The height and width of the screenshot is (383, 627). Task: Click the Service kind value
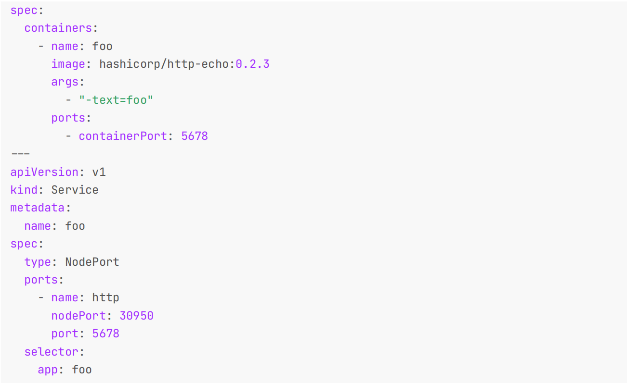(75, 190)
